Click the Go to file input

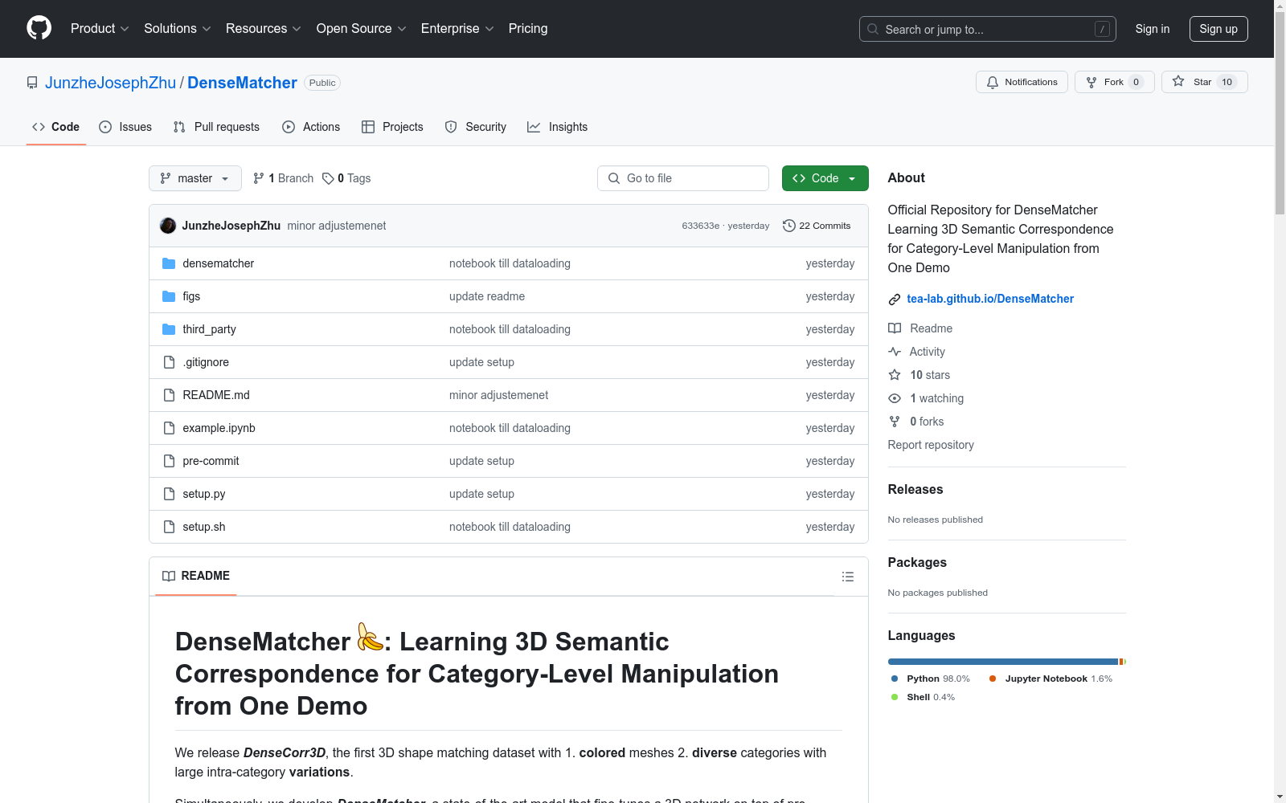coord(683,178)
